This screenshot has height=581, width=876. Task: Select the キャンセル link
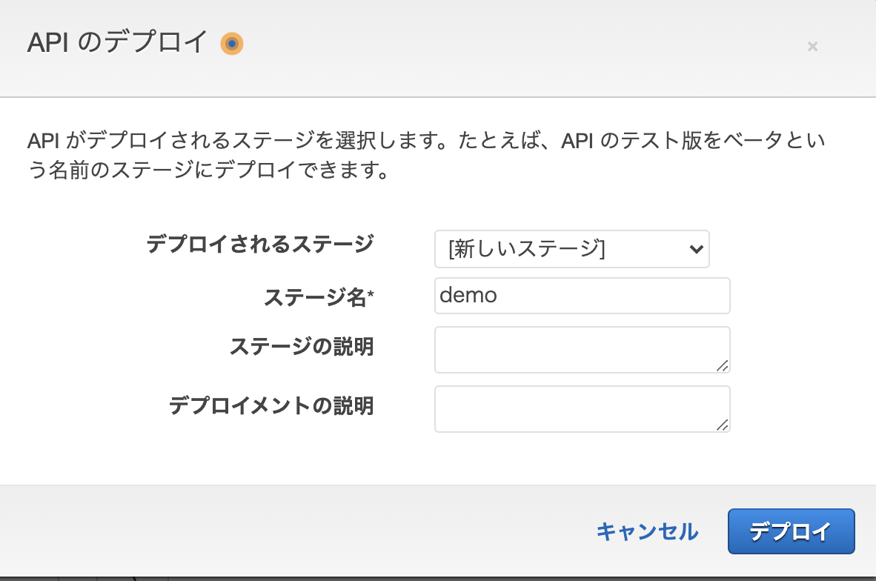pos(646,531)
